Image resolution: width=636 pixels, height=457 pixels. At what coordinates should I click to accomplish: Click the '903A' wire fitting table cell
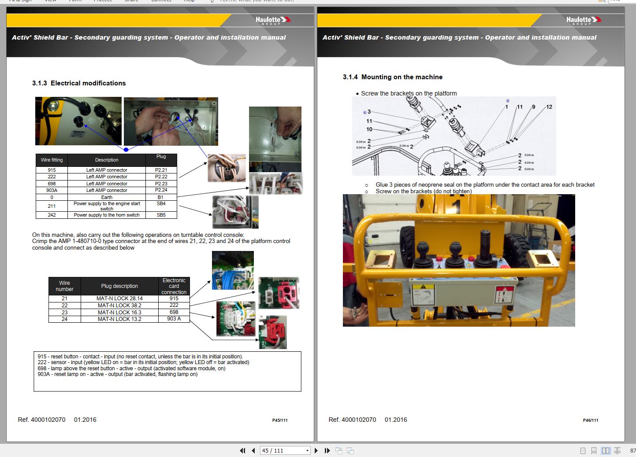(x=52, y=190)
